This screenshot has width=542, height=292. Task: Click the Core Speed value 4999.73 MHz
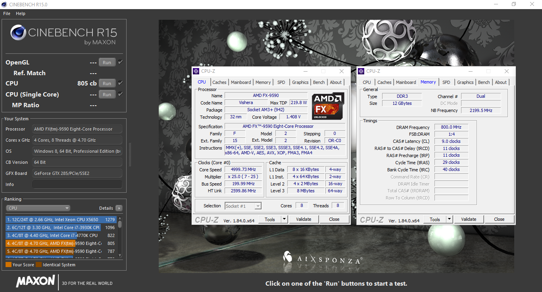(x=243, y=170)
